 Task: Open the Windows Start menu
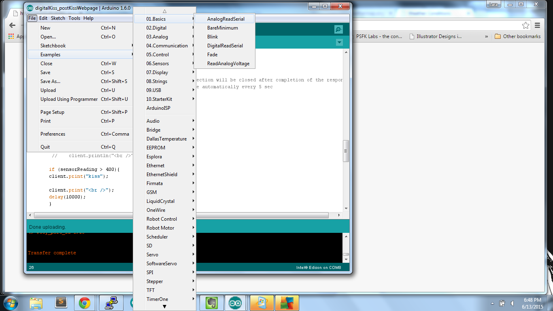[x=10, y=302]
